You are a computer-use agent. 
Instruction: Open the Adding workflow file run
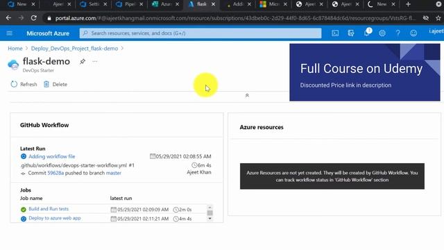pos(52,156)
